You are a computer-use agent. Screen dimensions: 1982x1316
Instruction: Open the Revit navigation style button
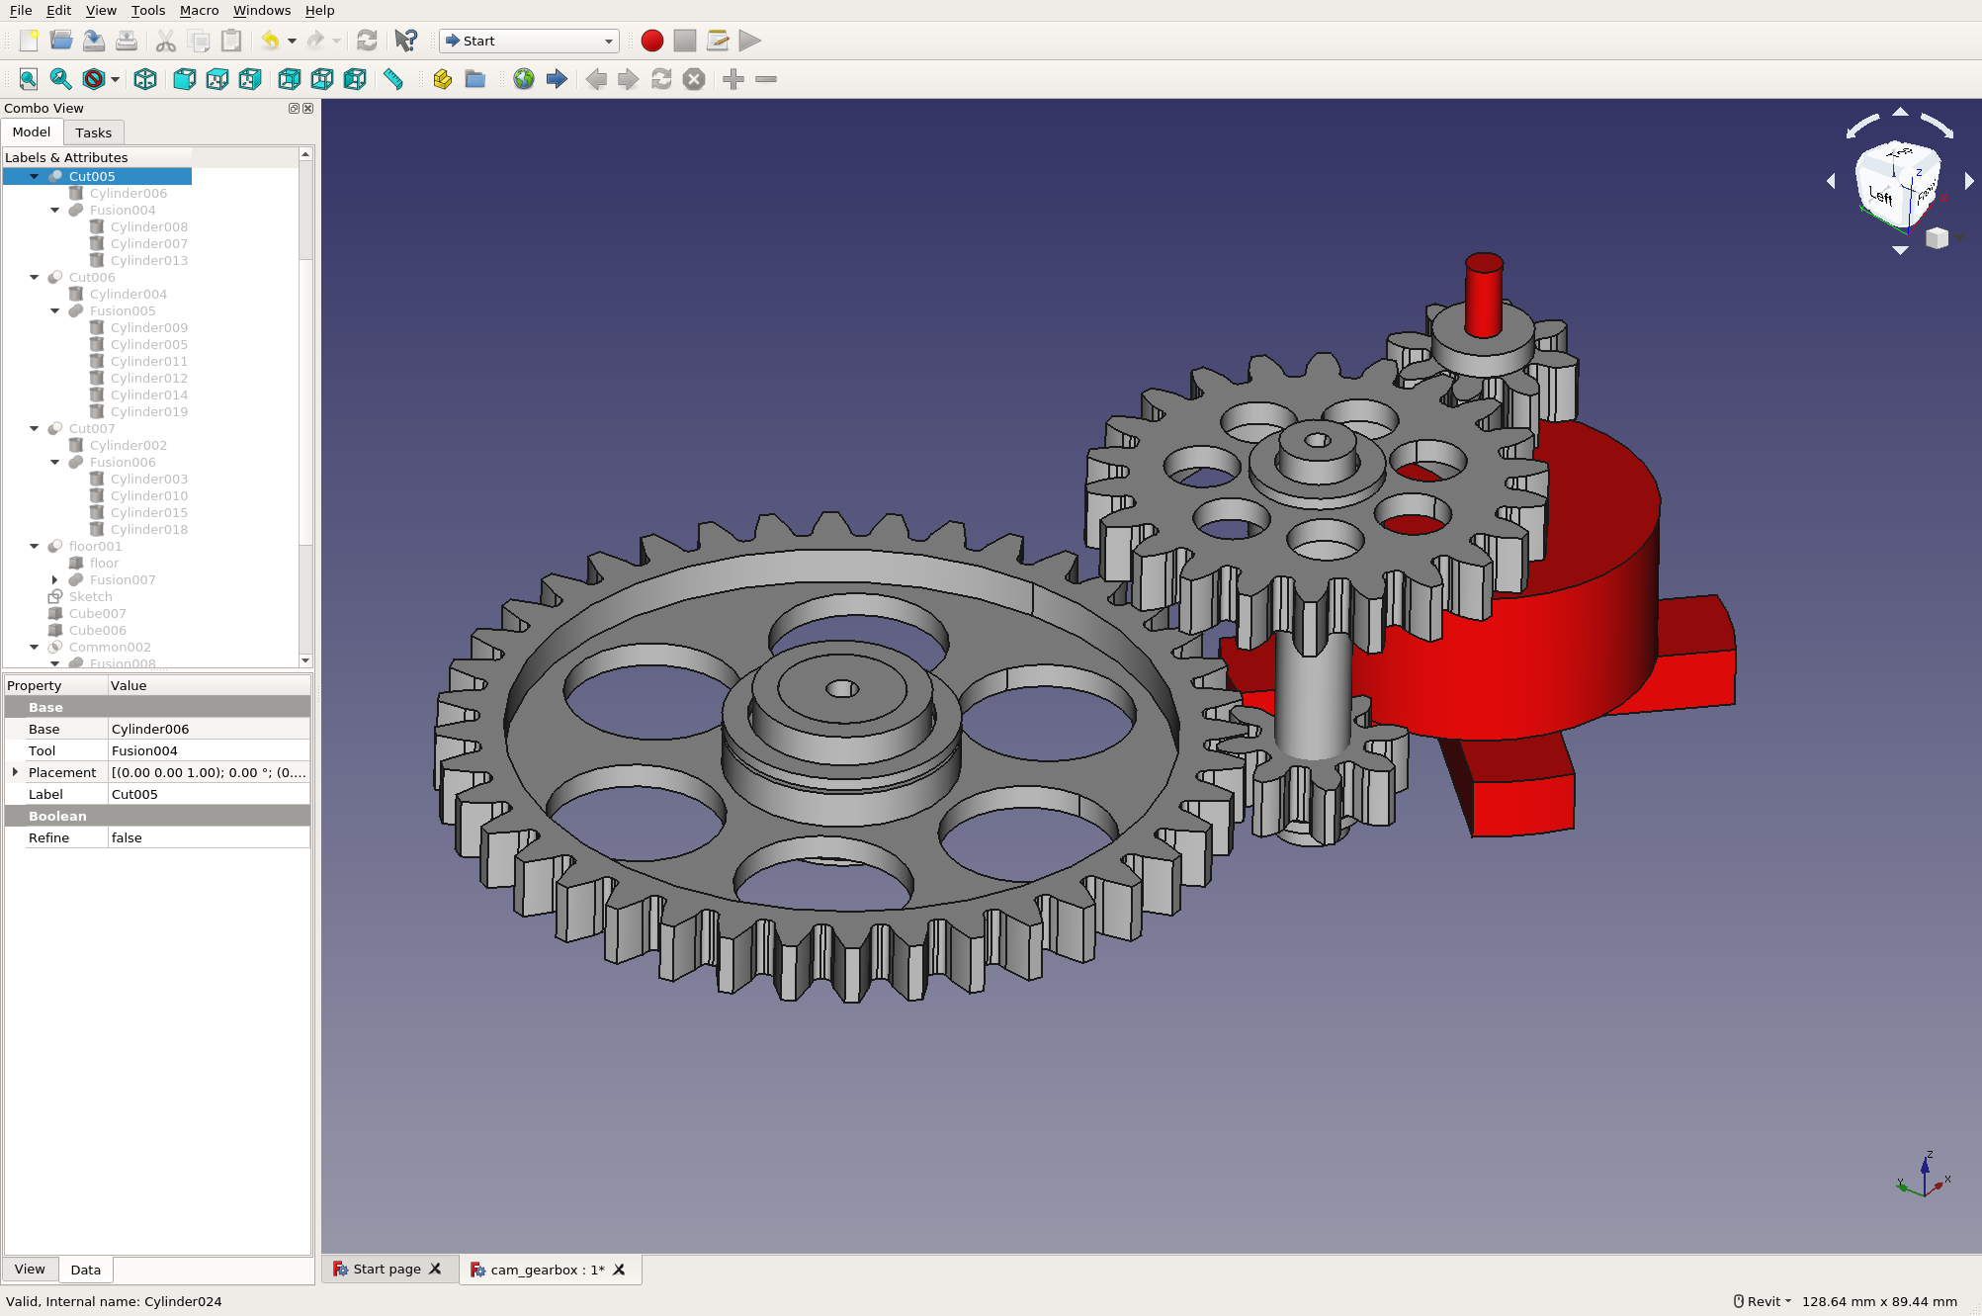[1763, 1301]
